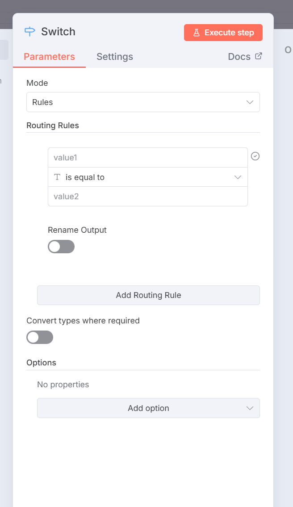This screenshot has width=293, height=507.
Task: Click into the value1 input field
Action: click(147, 158)
